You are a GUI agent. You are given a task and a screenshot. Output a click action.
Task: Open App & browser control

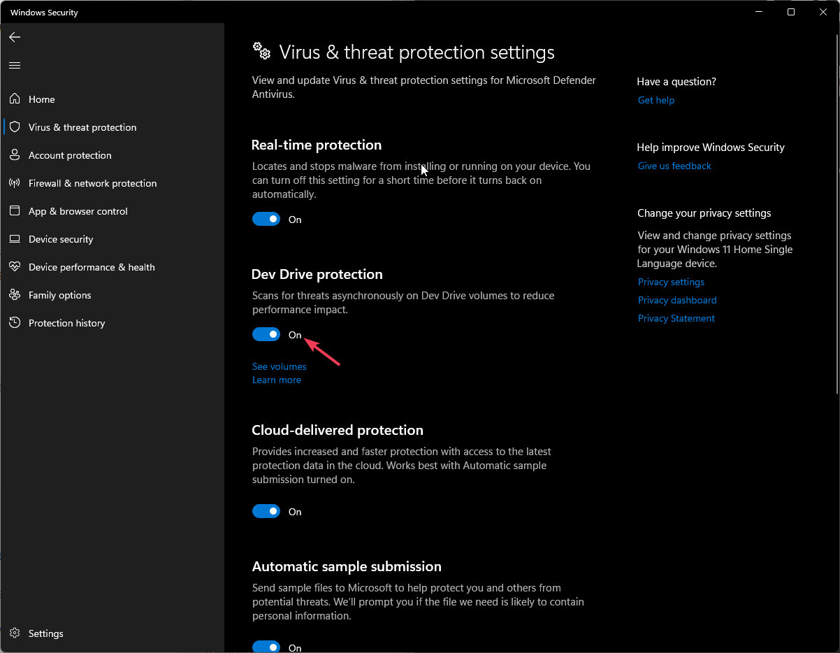point(78,210)
